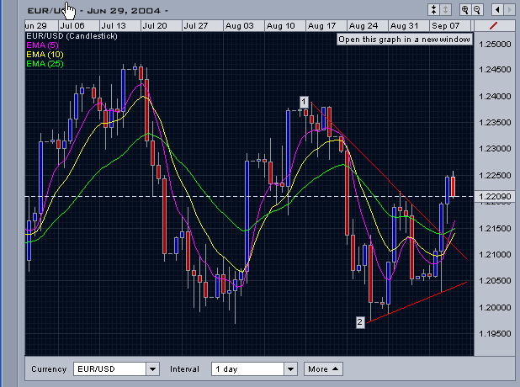Click the Interval label
The image size is (520, 387).
184,369
